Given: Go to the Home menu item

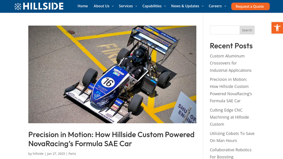Looking at the screenshot, I should (82, 6).
